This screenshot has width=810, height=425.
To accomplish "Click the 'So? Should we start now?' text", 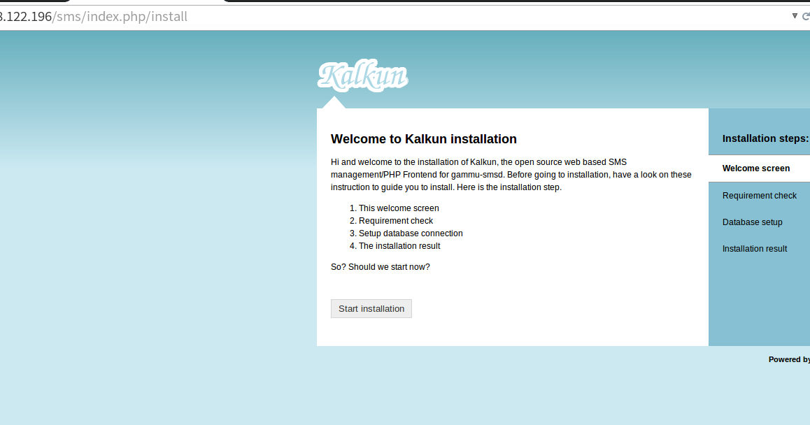I will tap(381, 267).
